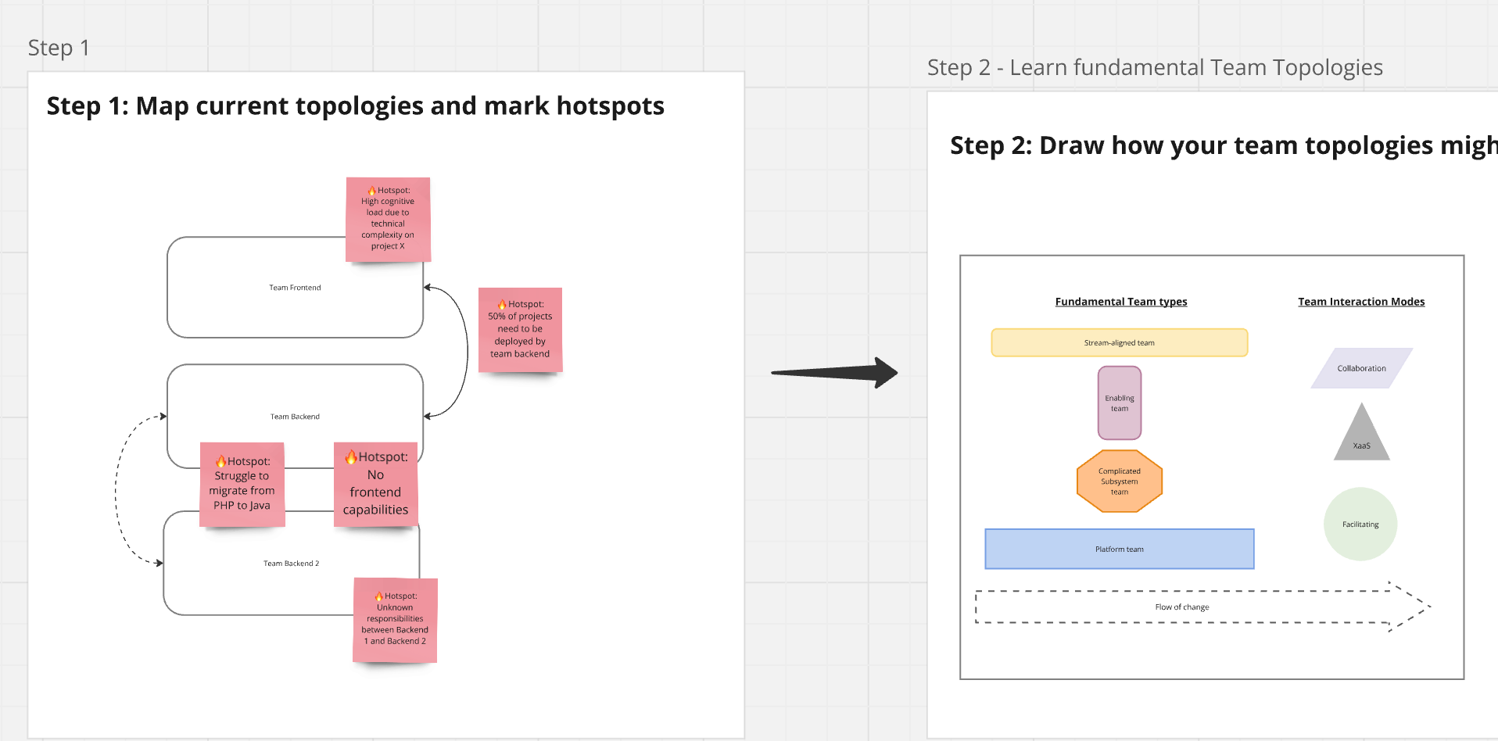The image size is (1498, 741).
Task: Select the Step 2 frame title label
Action: pos(1155,67)
